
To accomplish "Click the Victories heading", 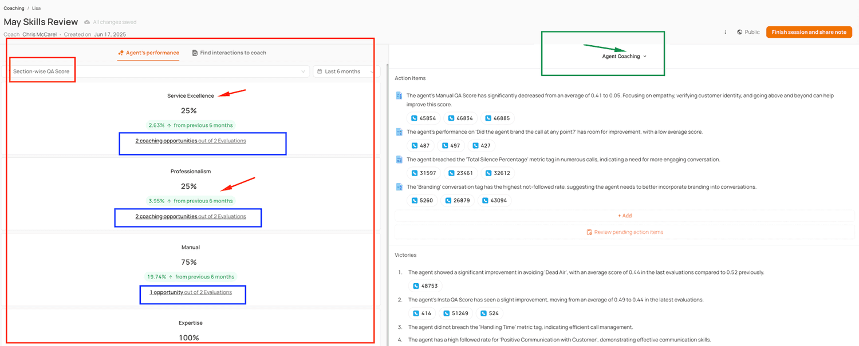I will coord(405,255).
